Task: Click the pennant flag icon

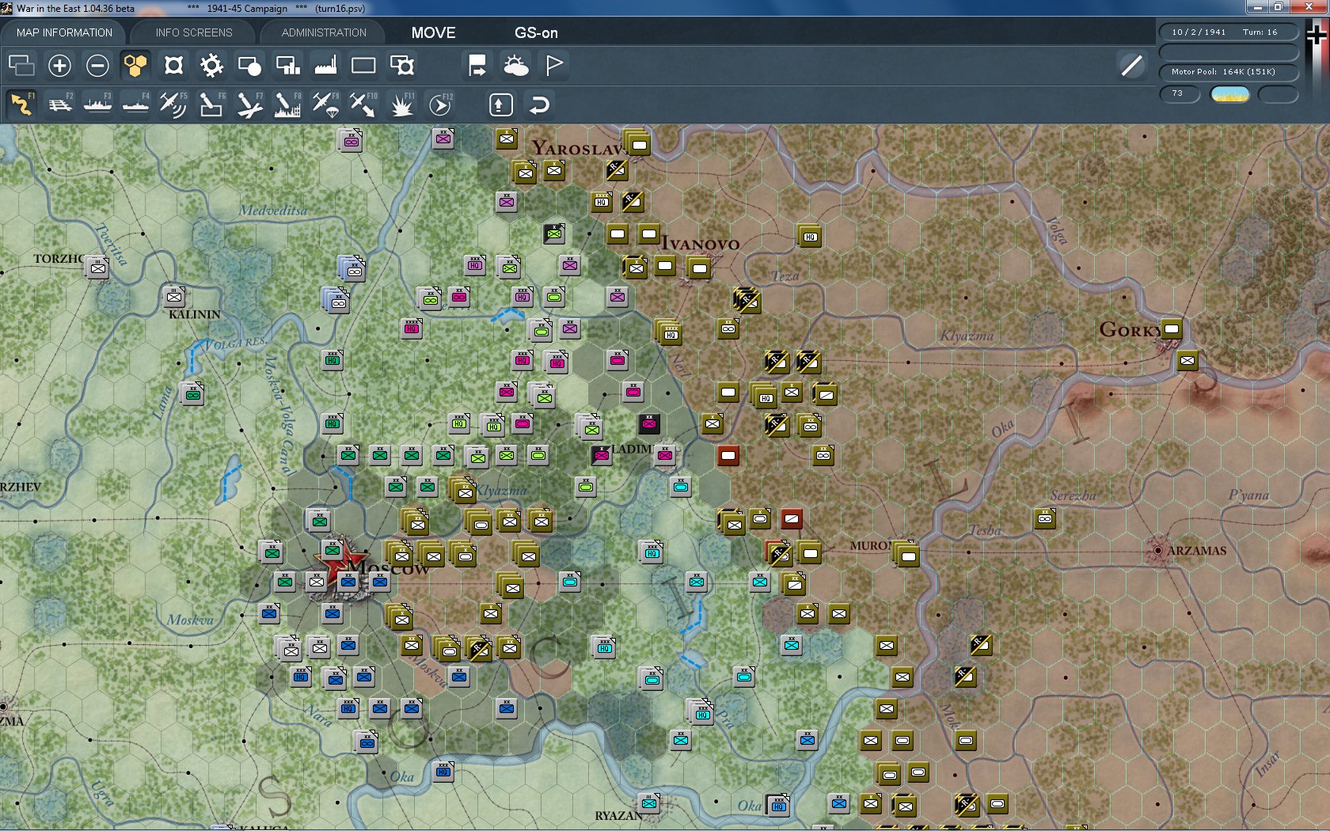Action: click(553, 66)
